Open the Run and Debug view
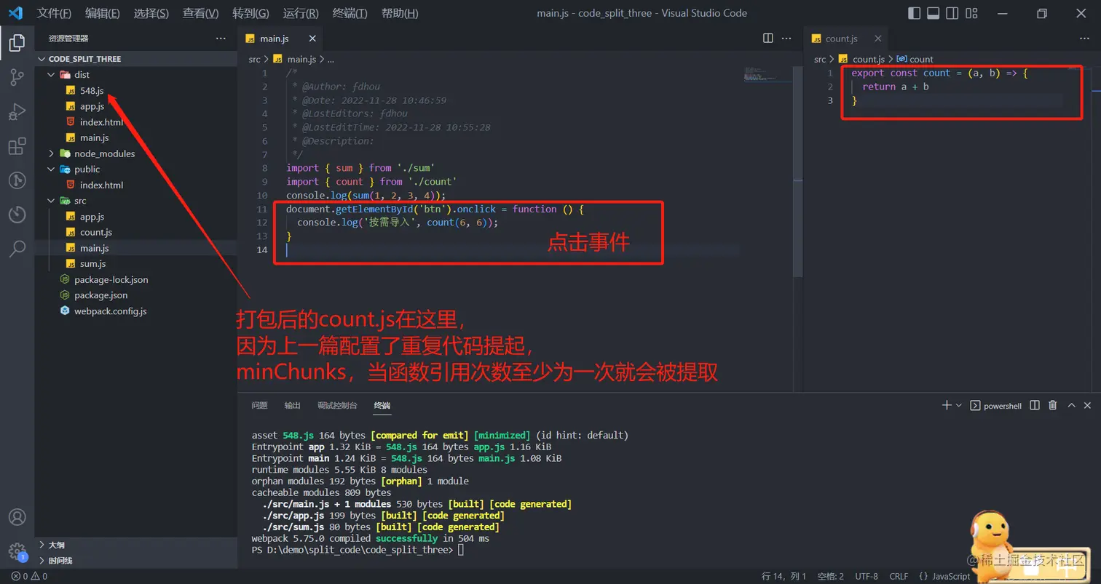Screen dimensions: 1101x584 (17, 112)
